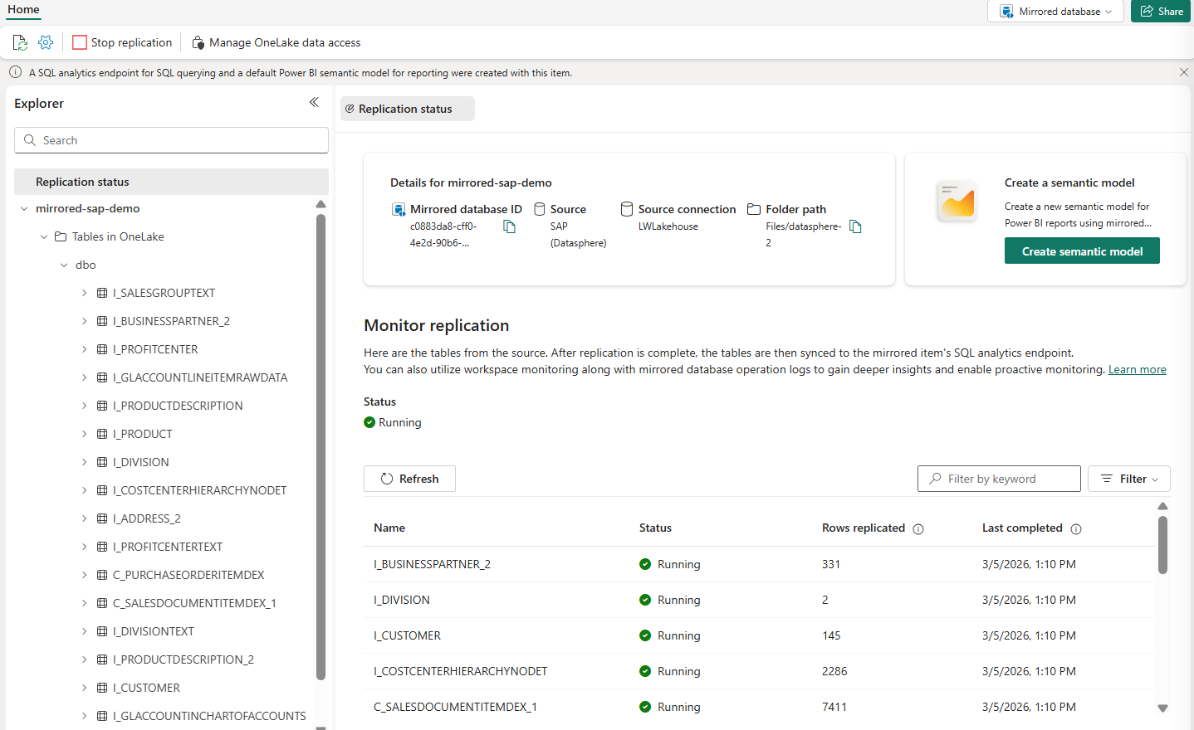Copy the Folder path value

[x=855, y=226]
